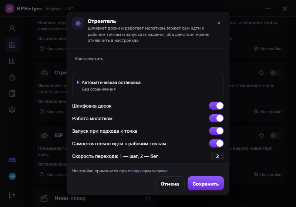296x207 pixels.
Task: Favorite the Строитель card with star icon
Action: (x=262, y=72)
